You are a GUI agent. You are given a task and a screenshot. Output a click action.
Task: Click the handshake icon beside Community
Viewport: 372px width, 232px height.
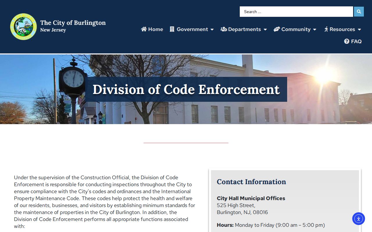[x=277, y=29]
